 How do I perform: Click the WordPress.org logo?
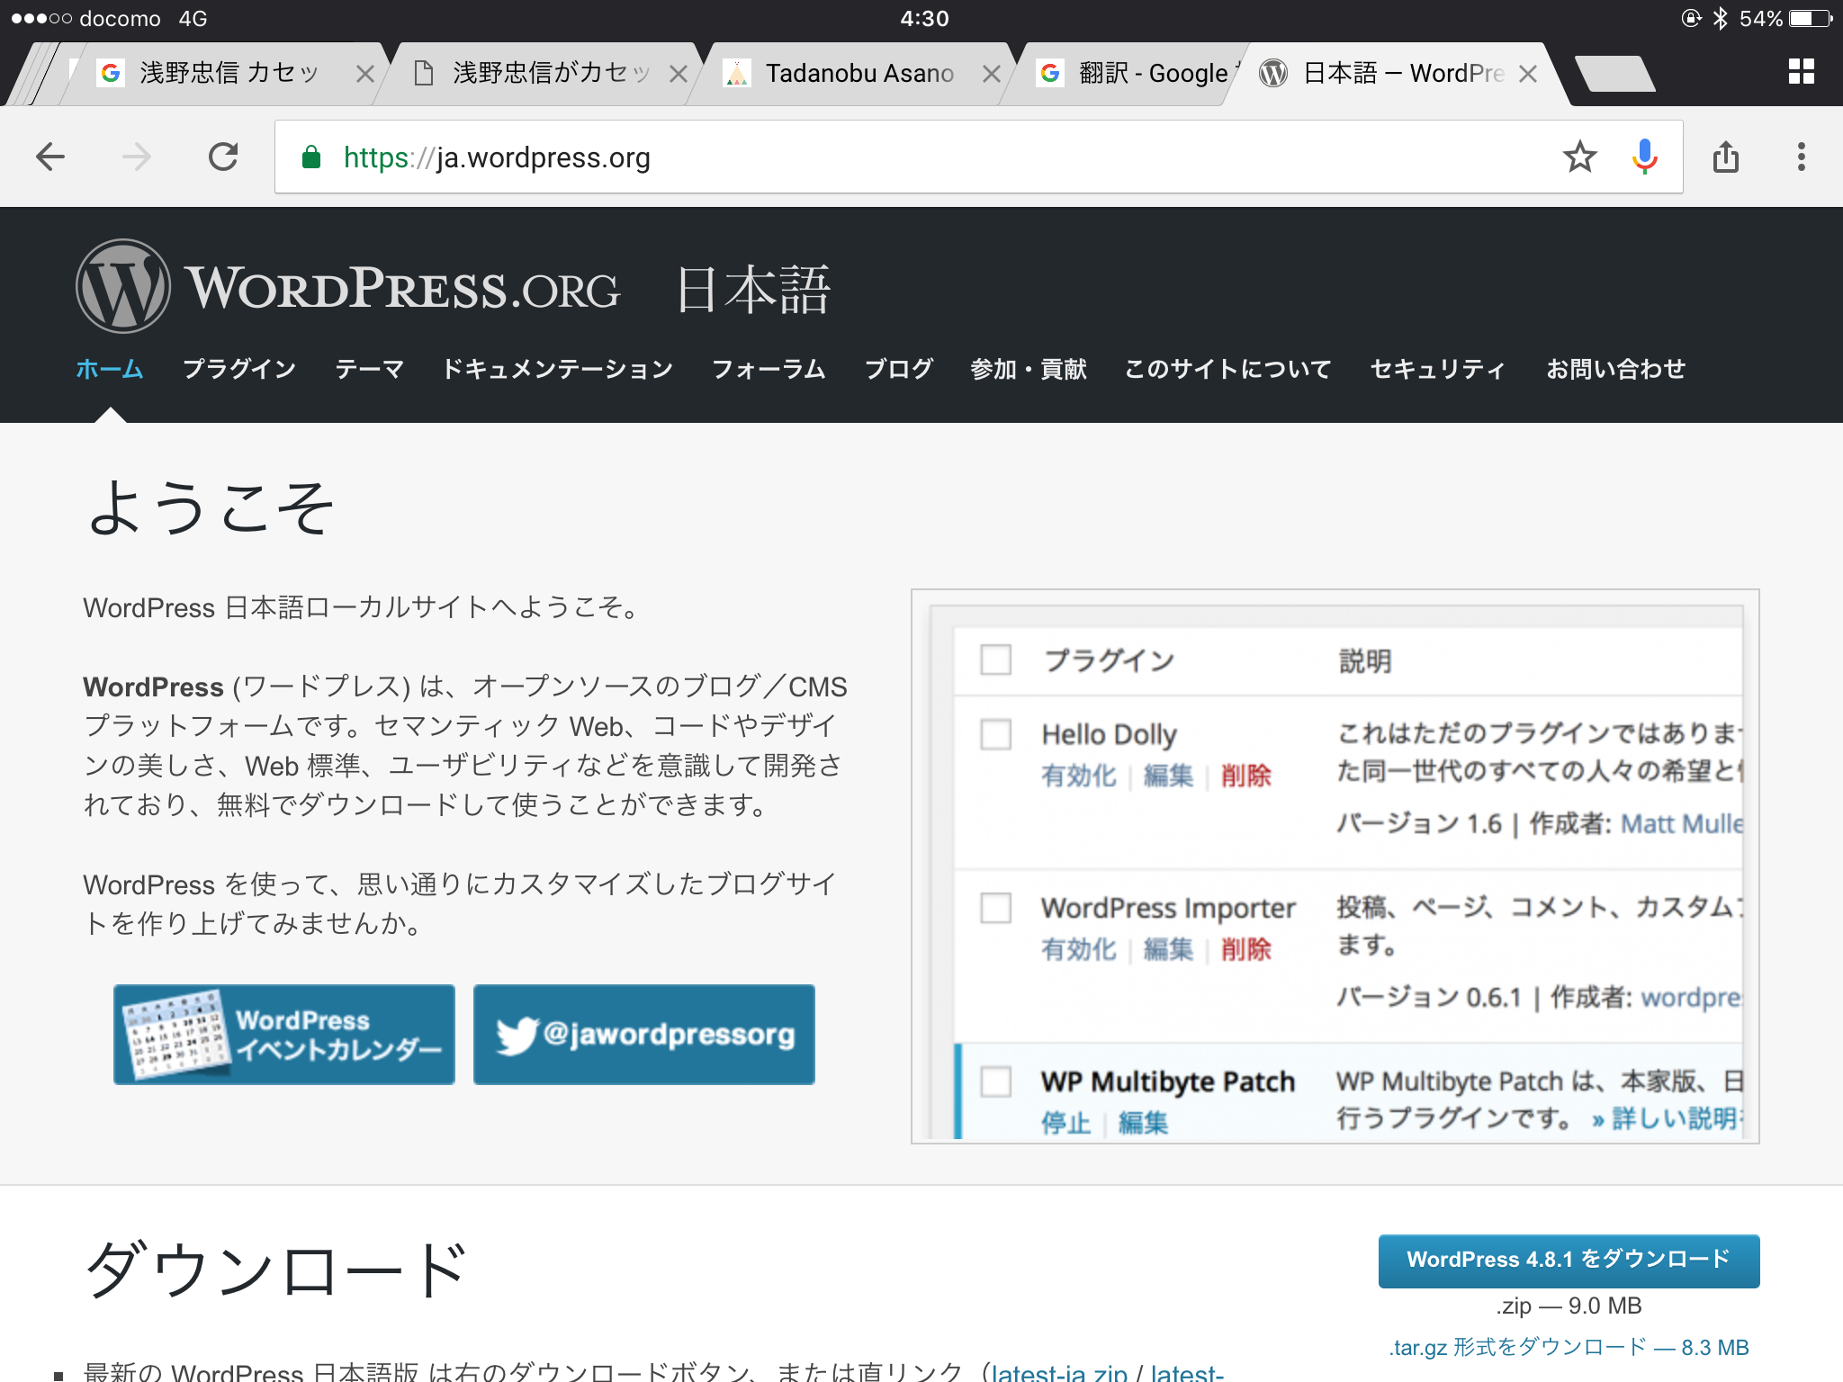tap(348, 286)
